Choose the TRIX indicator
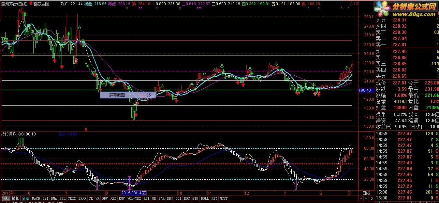The image size is (439, 203). pyautogui.click(x=72, y=198)
